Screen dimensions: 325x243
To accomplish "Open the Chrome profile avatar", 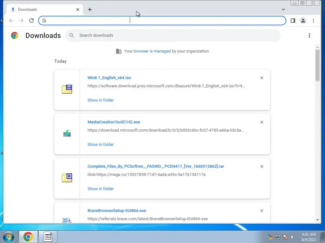I will tap(303, 21).
